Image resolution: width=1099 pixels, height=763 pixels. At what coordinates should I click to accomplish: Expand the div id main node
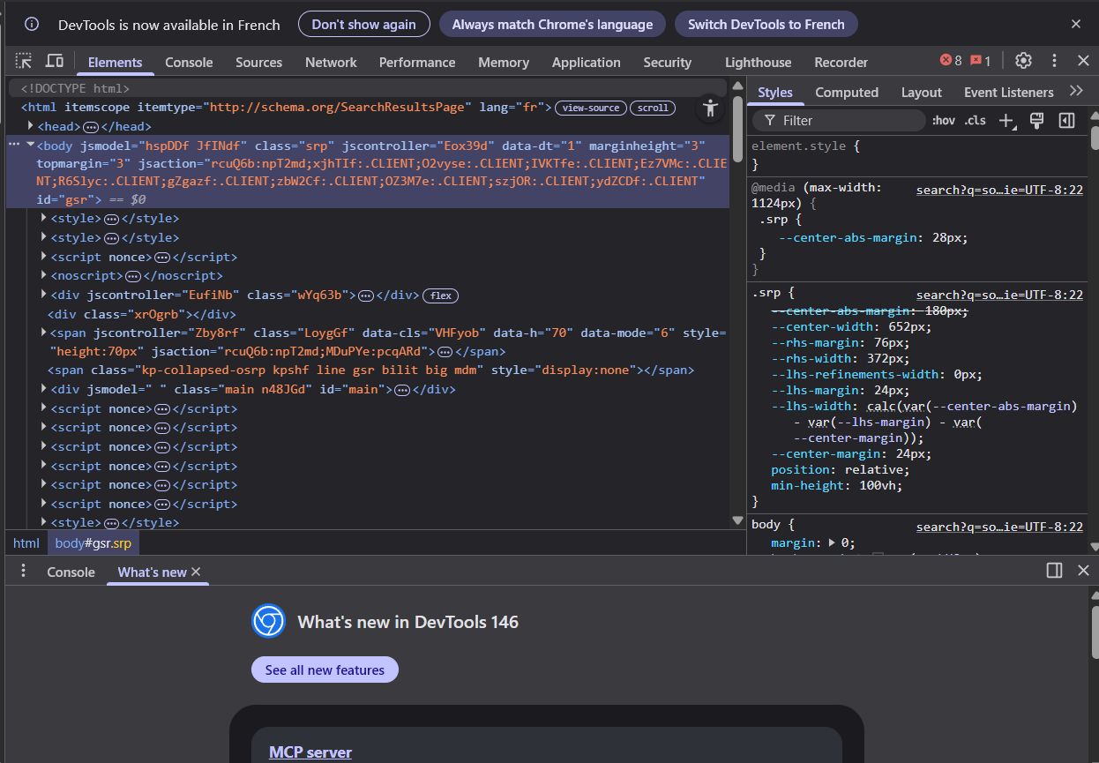tap(45, 389)
